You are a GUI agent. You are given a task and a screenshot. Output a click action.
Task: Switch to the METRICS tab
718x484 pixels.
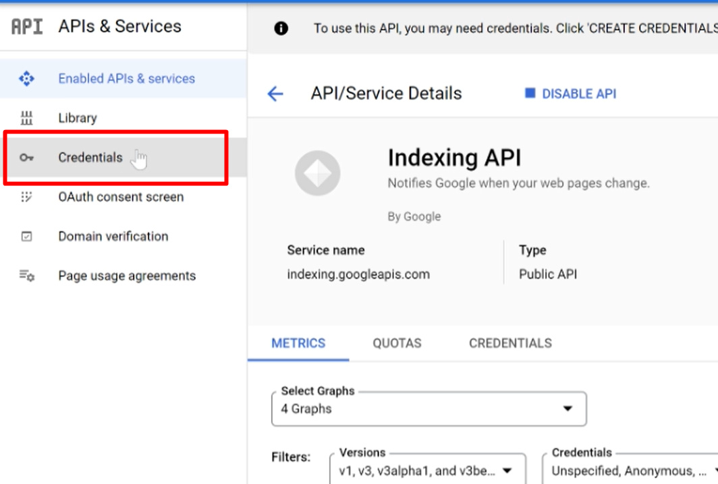pos(298,343)
